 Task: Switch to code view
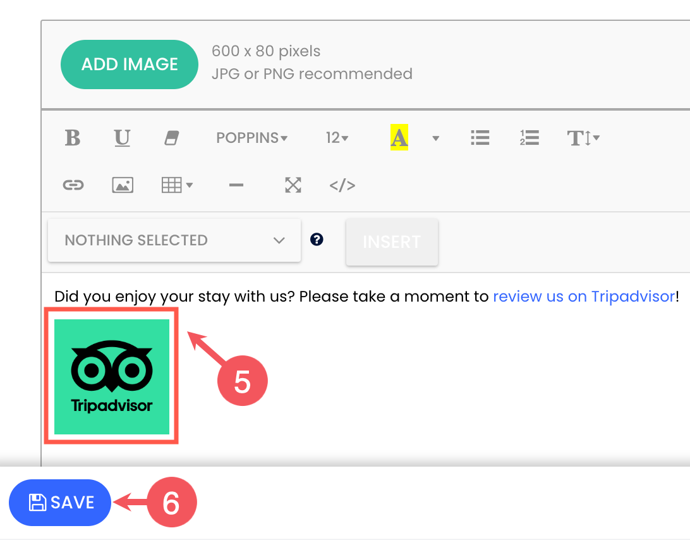(x=342, y=185)
